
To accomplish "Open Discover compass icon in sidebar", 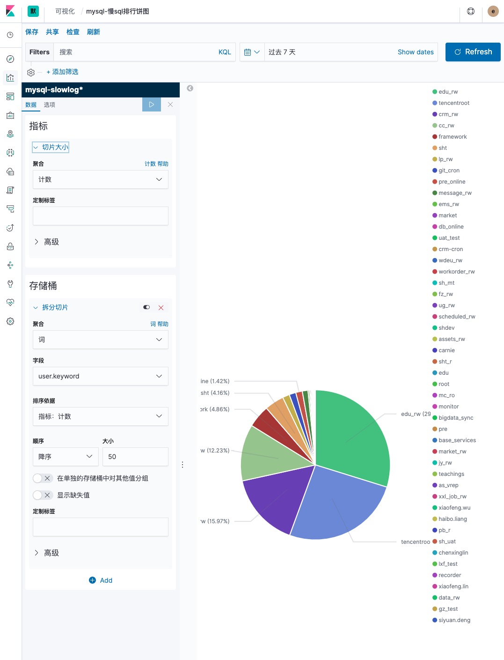I will [10, 59].
